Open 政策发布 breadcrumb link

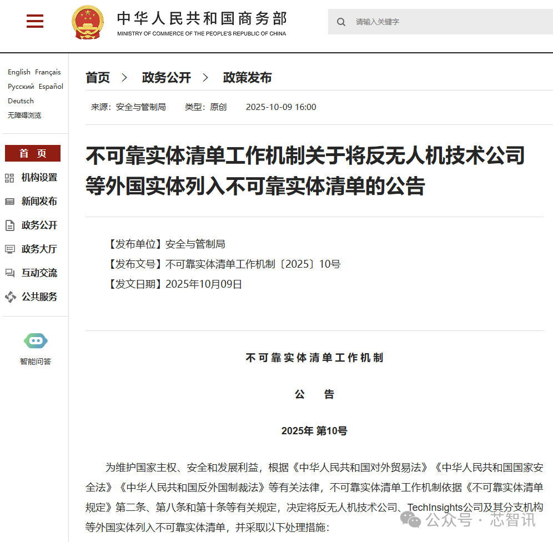click(247, 78)
